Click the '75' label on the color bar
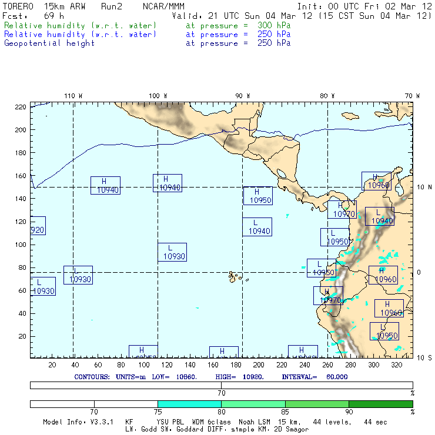The height and width of the screenshot is (435, 435). click(158, 411)
